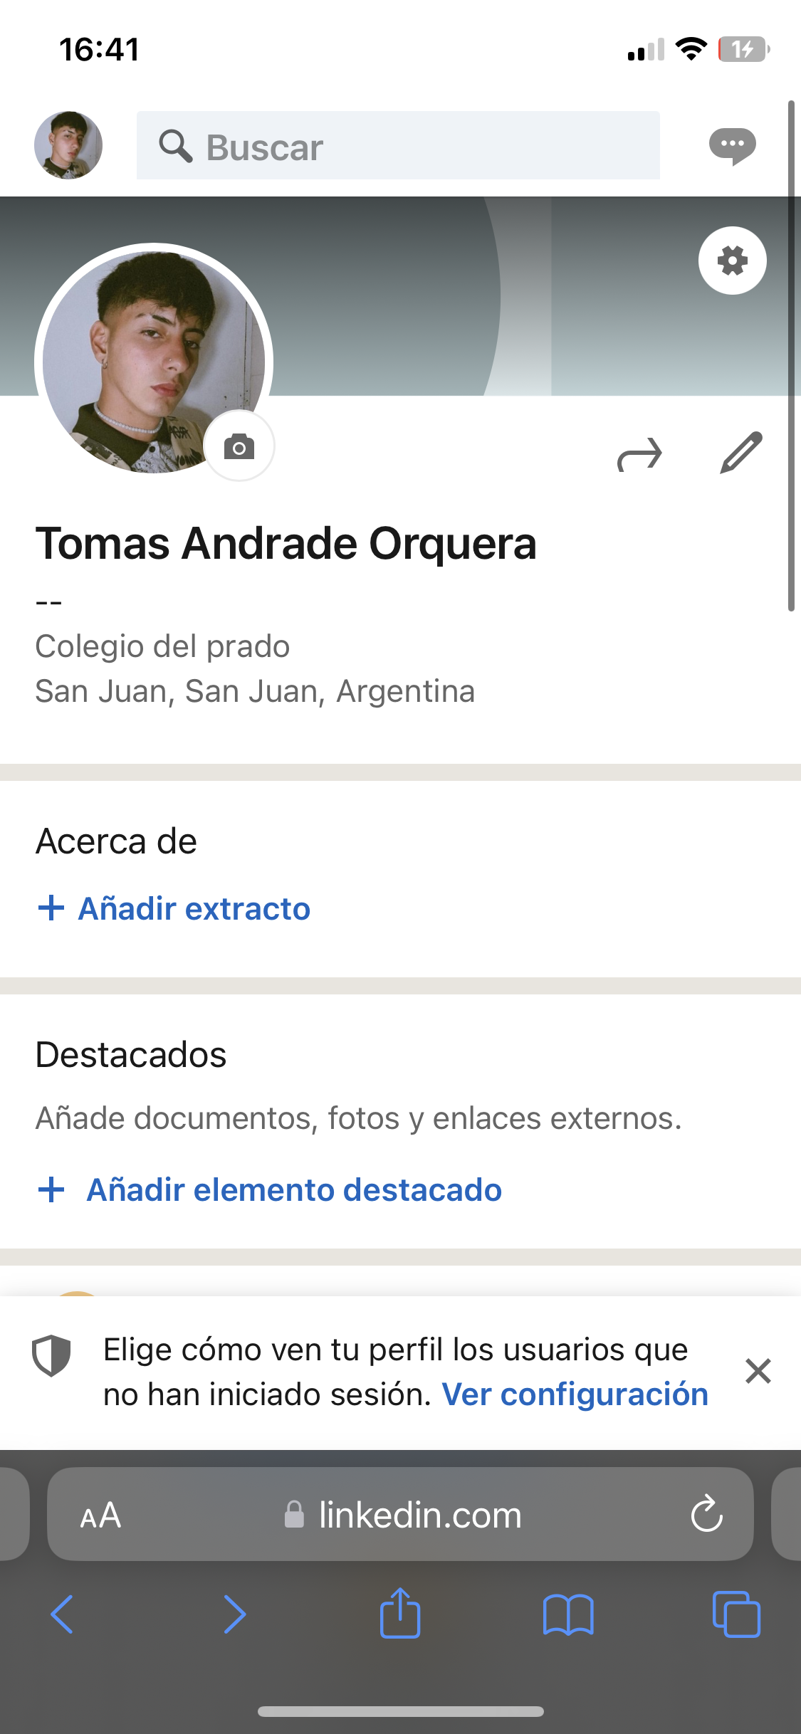Open the messaging chat bubble icon
The height and width of the screenshot is (1734, 801).
point(732,146)
